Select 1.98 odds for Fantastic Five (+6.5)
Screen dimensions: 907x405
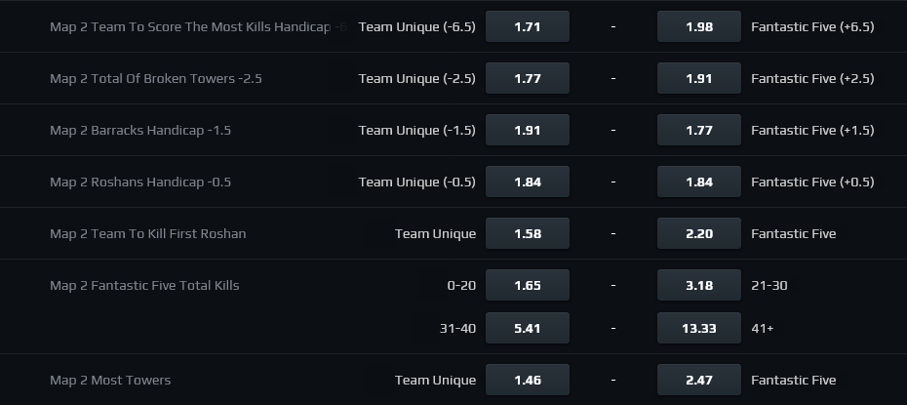pyautogui.click(x=698, y=26)
